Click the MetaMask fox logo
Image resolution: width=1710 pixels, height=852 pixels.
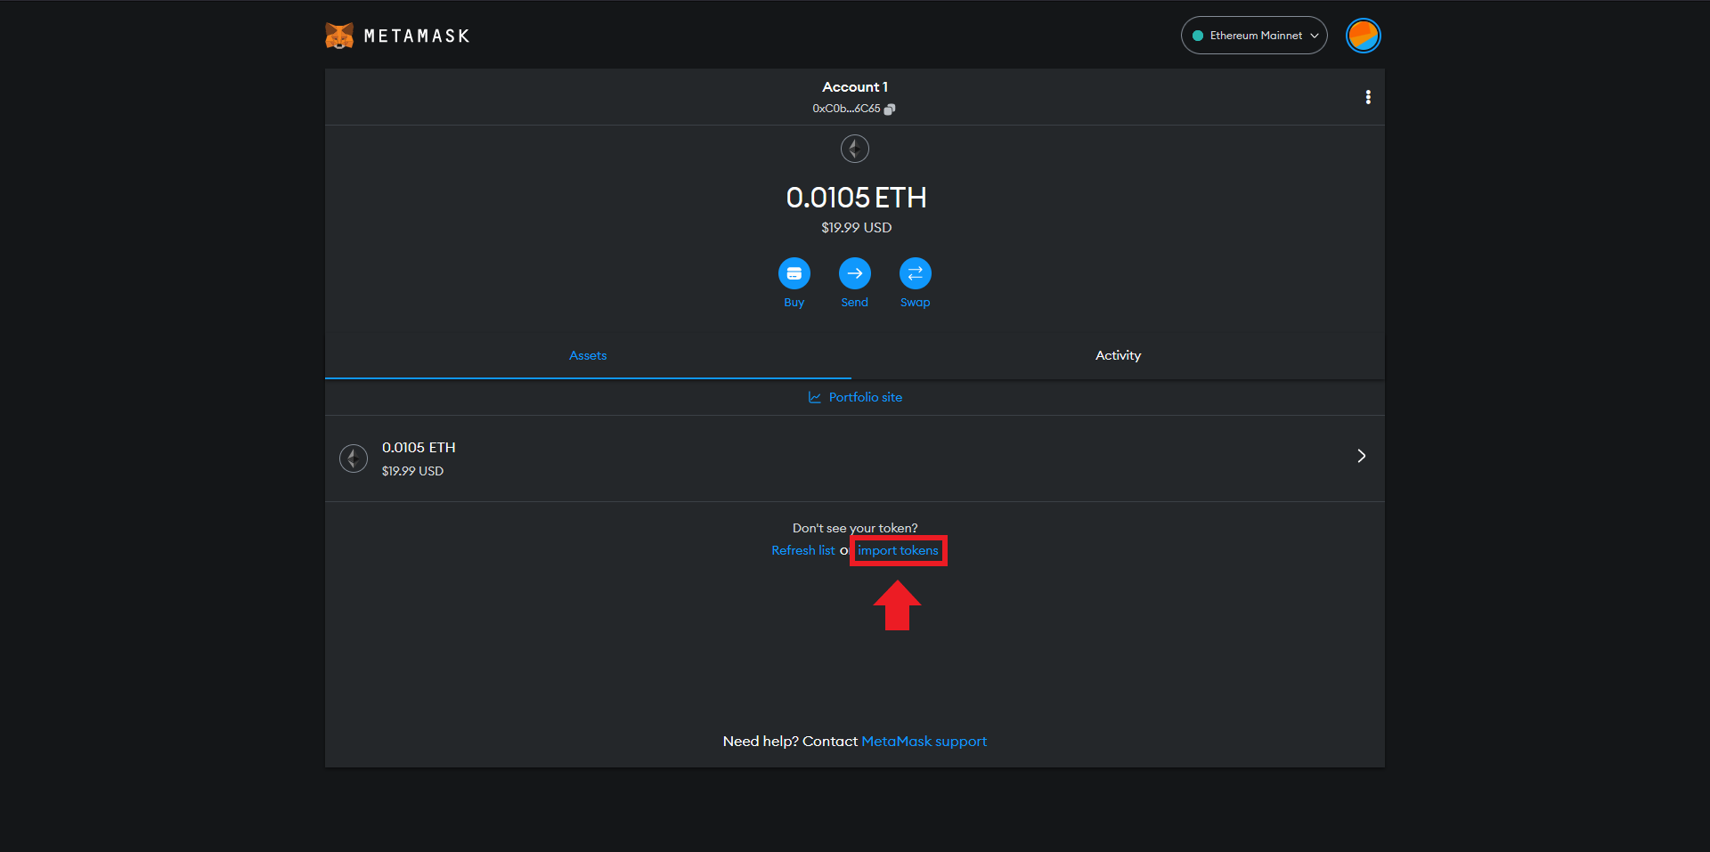click(x=339, y=36)
